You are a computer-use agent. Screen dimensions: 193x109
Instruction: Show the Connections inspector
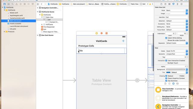click(182, 4)
